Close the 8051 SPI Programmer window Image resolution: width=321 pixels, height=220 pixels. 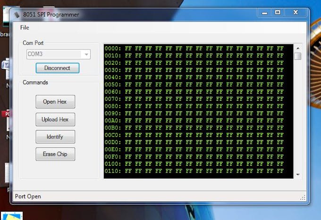pyautogui.click(x=296, y=12)
